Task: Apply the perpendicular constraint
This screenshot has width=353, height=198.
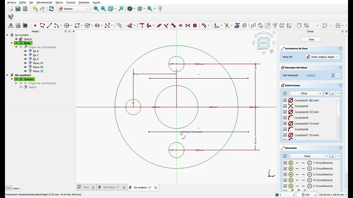Action: pyautogui.click(x=166, y=26)
